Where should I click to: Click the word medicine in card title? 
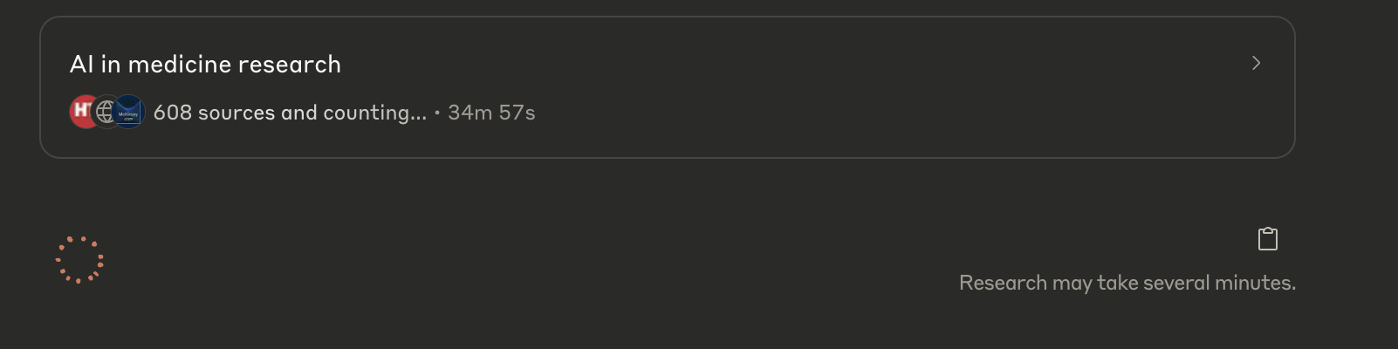pos(179,64)
